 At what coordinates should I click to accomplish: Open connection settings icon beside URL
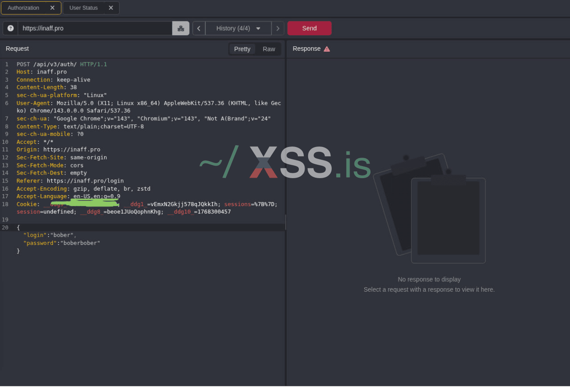pyautogui.click(x=181, y=28)
